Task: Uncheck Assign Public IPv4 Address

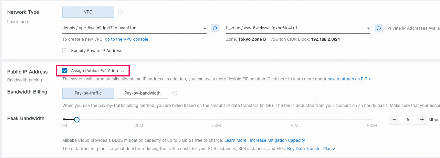Action: pos(65,71)
